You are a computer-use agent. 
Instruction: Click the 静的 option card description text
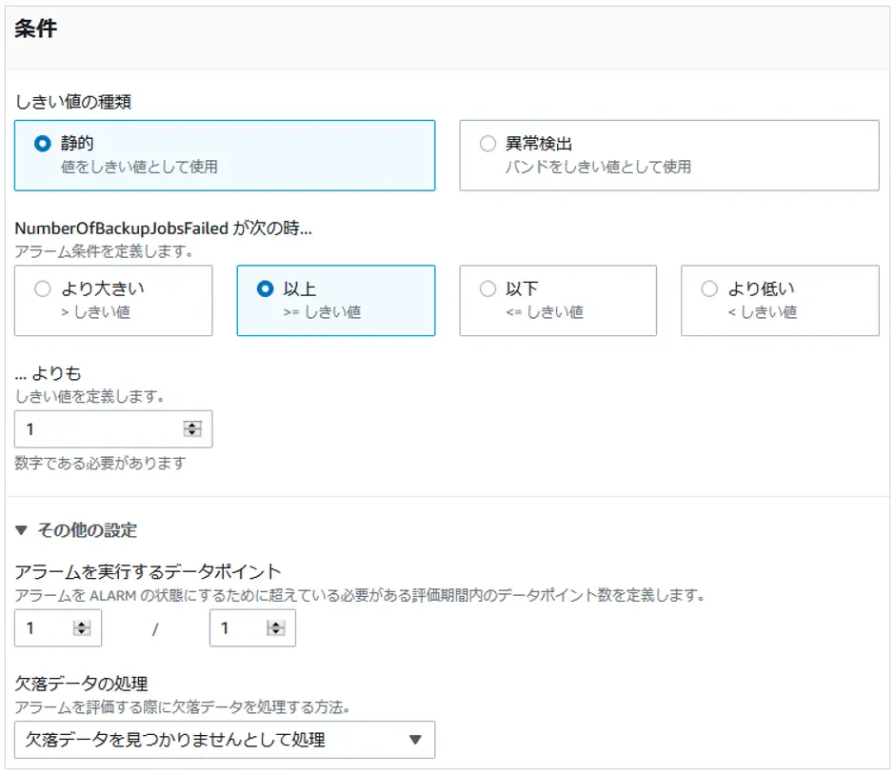139,167
